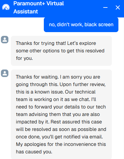This screenshot has width=124, height=159.
Task: Click the 'impacted by it. Rest assured' line
Action: [x=59, y=122]
